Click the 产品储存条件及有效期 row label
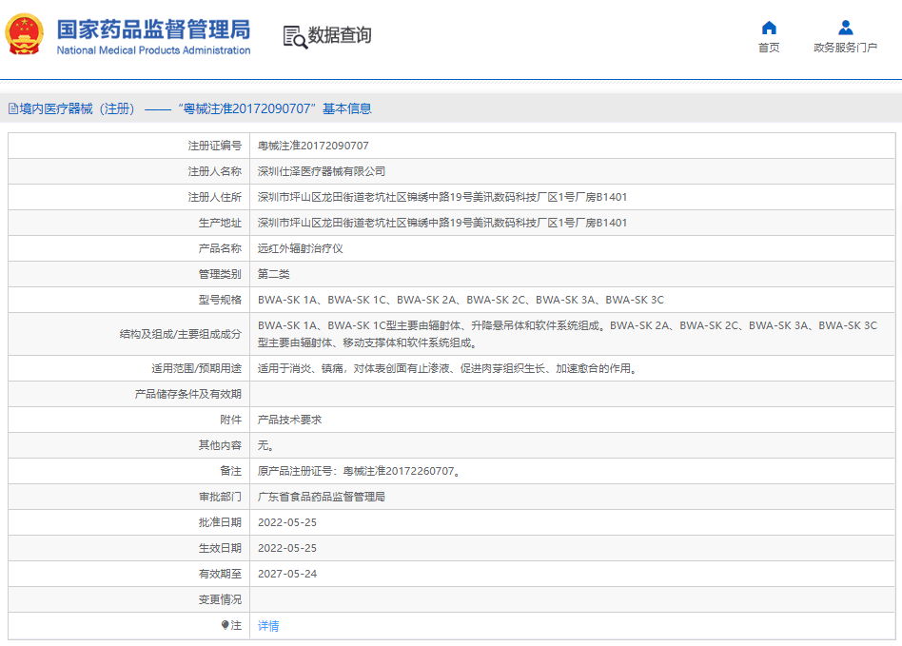Image resolution: width=902 pixels, height=646 pixels. click(x=188, y=394)
